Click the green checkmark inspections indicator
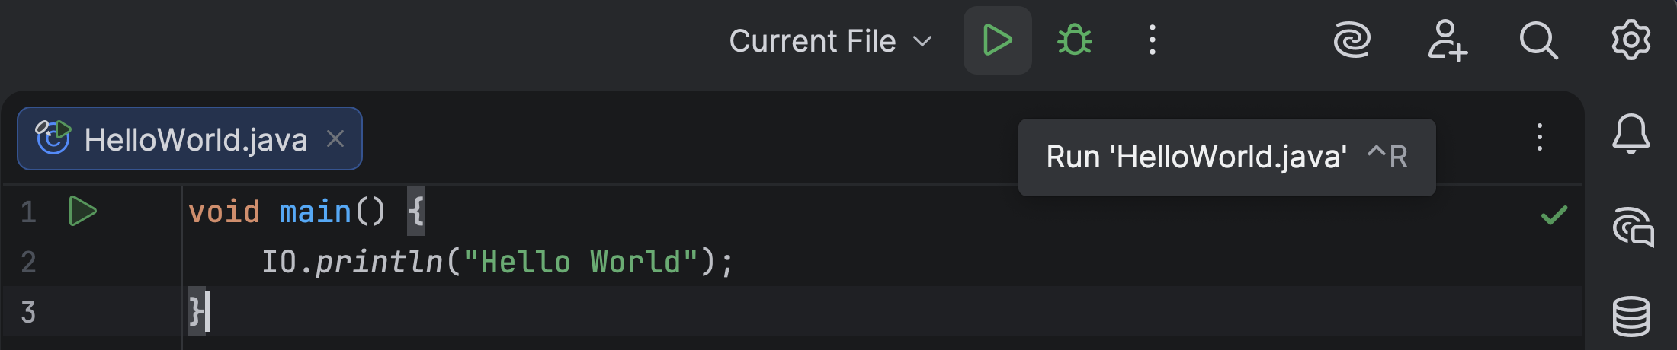1677x350 pixels. 1554,215
